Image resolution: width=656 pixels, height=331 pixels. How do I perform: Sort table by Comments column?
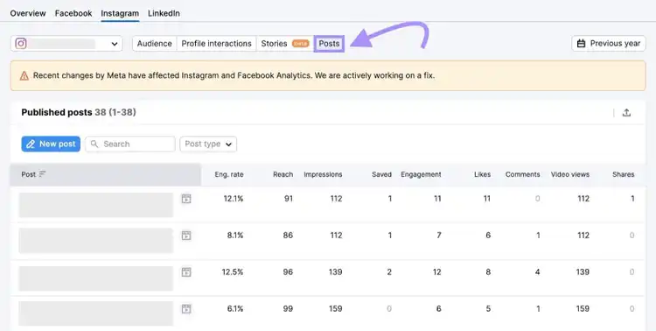click(x=522, y=174)
